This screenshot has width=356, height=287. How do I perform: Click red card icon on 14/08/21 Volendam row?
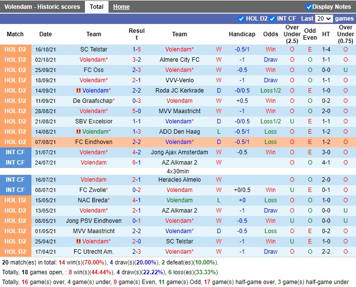pyautogui.click(x=79, y=132)
